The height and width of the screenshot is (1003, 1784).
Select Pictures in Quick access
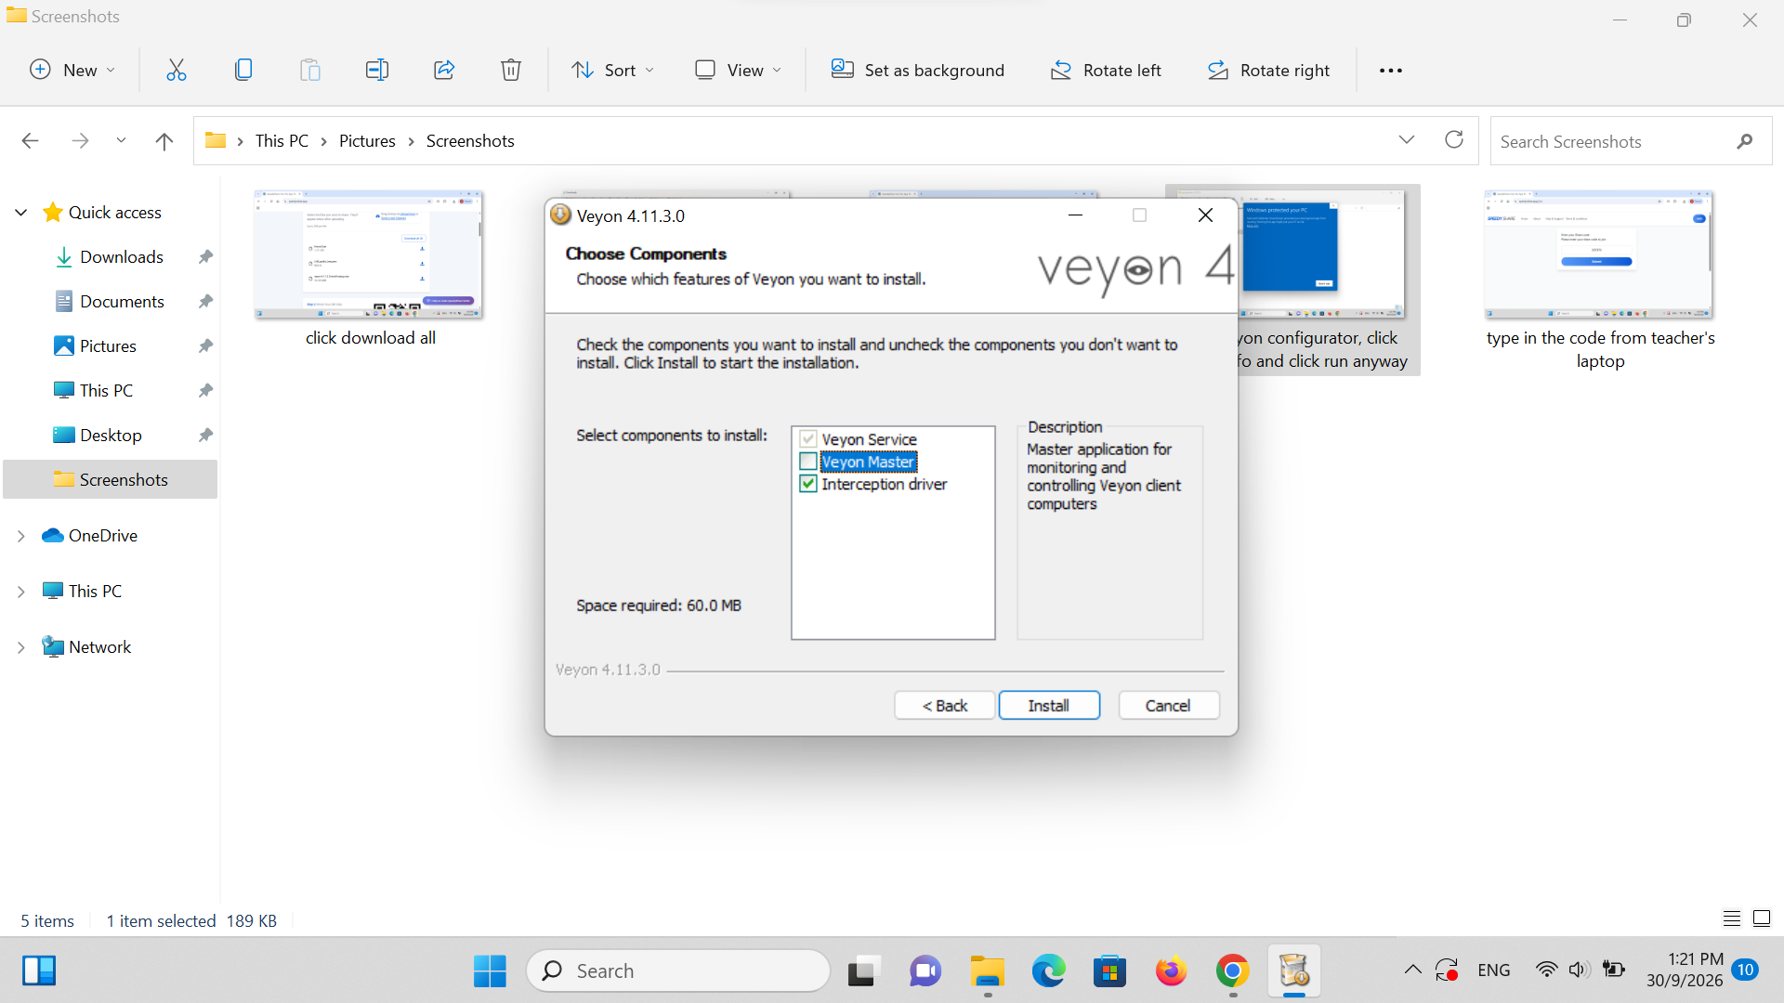coord(108,346)
